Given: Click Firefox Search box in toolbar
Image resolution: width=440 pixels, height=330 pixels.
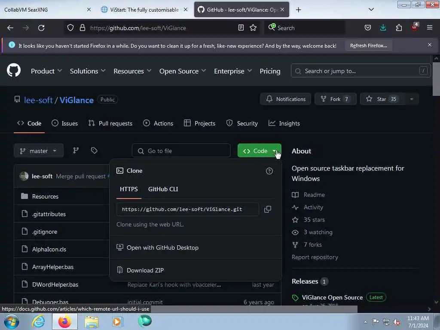Looking at the screenshot, I should (x=305, y=28).
